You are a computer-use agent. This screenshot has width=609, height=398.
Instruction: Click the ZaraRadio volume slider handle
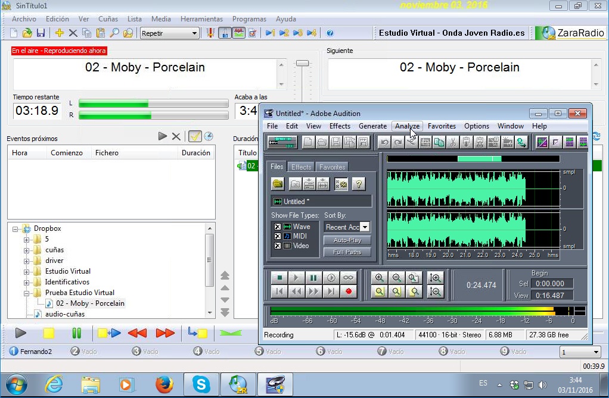point(302,63)
